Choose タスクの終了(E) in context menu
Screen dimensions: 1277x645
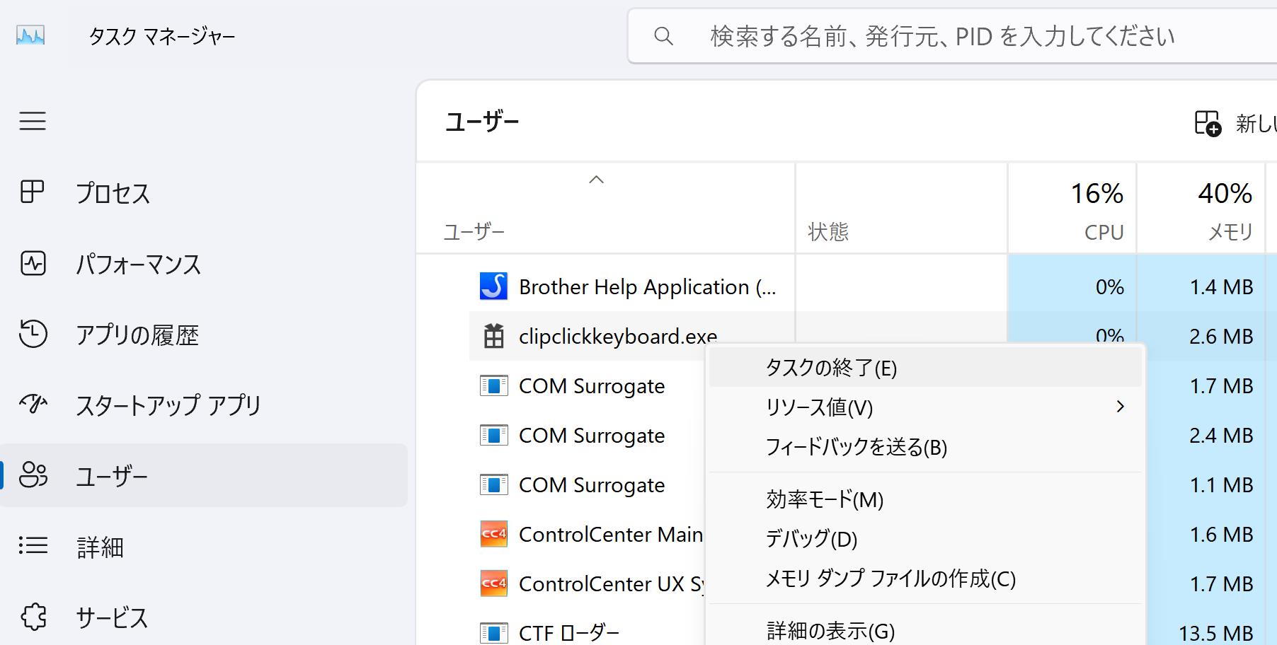point(831,368)
